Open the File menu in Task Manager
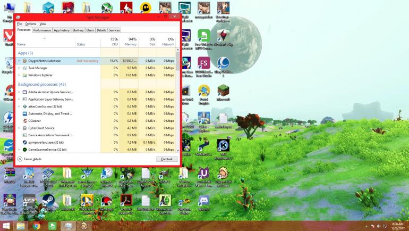Image resolution: width=409 pixels, height=231 pixels. tap(19, 24)
